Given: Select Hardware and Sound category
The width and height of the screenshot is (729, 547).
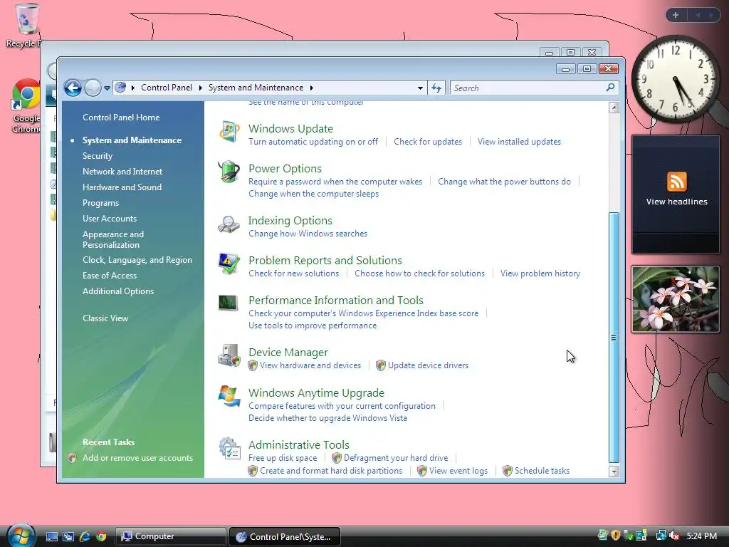Looking at the screenshot, I should click(x=122, y=187).
